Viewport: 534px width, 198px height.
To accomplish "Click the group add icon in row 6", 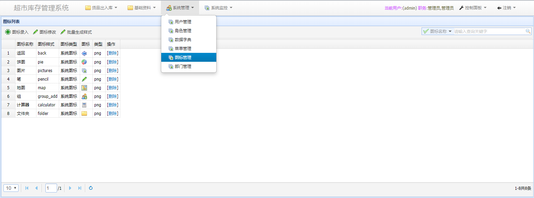I will pos(84,96).
